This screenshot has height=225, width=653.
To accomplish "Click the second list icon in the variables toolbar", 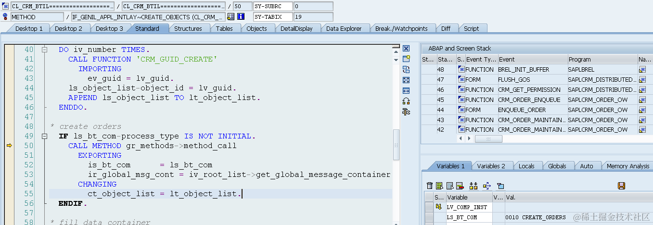I will coord(449,186).
